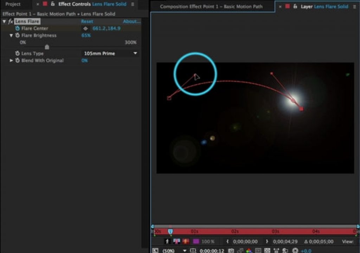The height and width of the screenshot is (253, 360).
Task: Open the Effect Controls panel menu
Action: click(x=133, y=4)
